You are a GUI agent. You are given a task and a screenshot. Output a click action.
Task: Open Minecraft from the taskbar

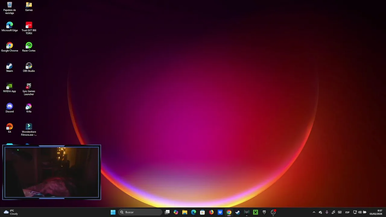point(255,212)
